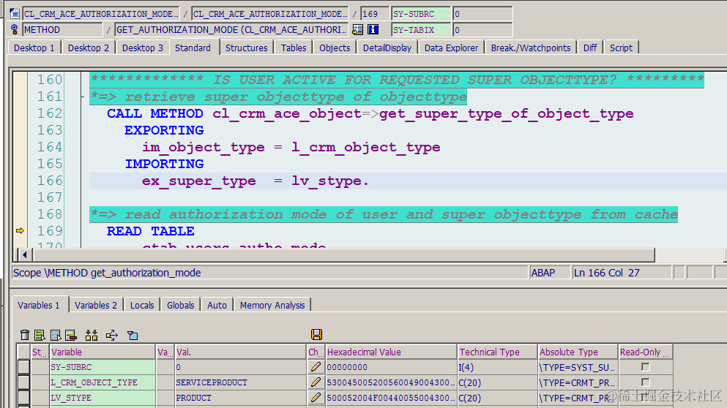Switch to the Globals tab
The image size is (727, 408).
pyautogui.click(x=180, y=305)
